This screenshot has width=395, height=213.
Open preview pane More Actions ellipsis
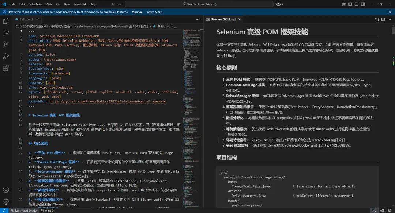coord(389,19)
